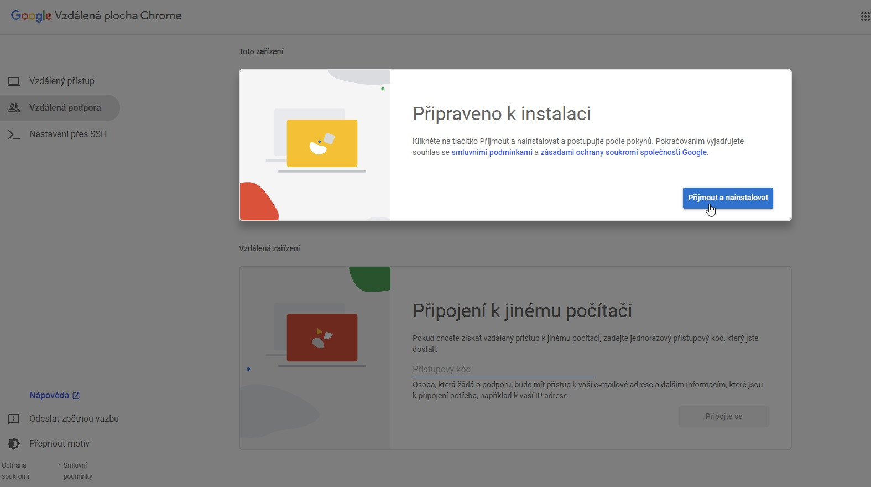Image resolution: width=871 pixels, height=487 pixels.
Task: Open smluvními podmínkami link
Action: click(492, 152)
